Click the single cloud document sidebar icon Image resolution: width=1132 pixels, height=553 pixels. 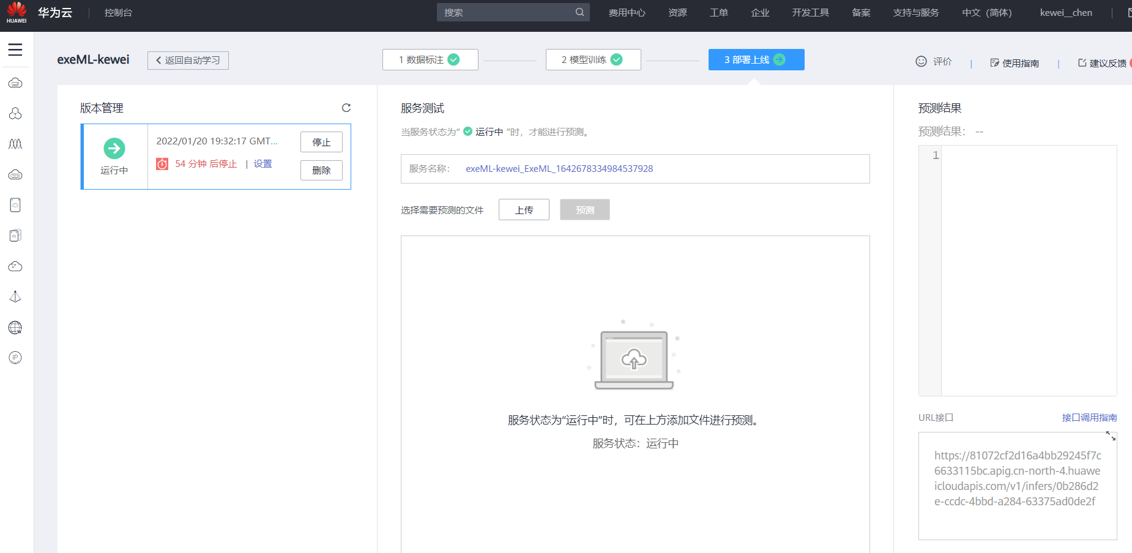point(15,205)
